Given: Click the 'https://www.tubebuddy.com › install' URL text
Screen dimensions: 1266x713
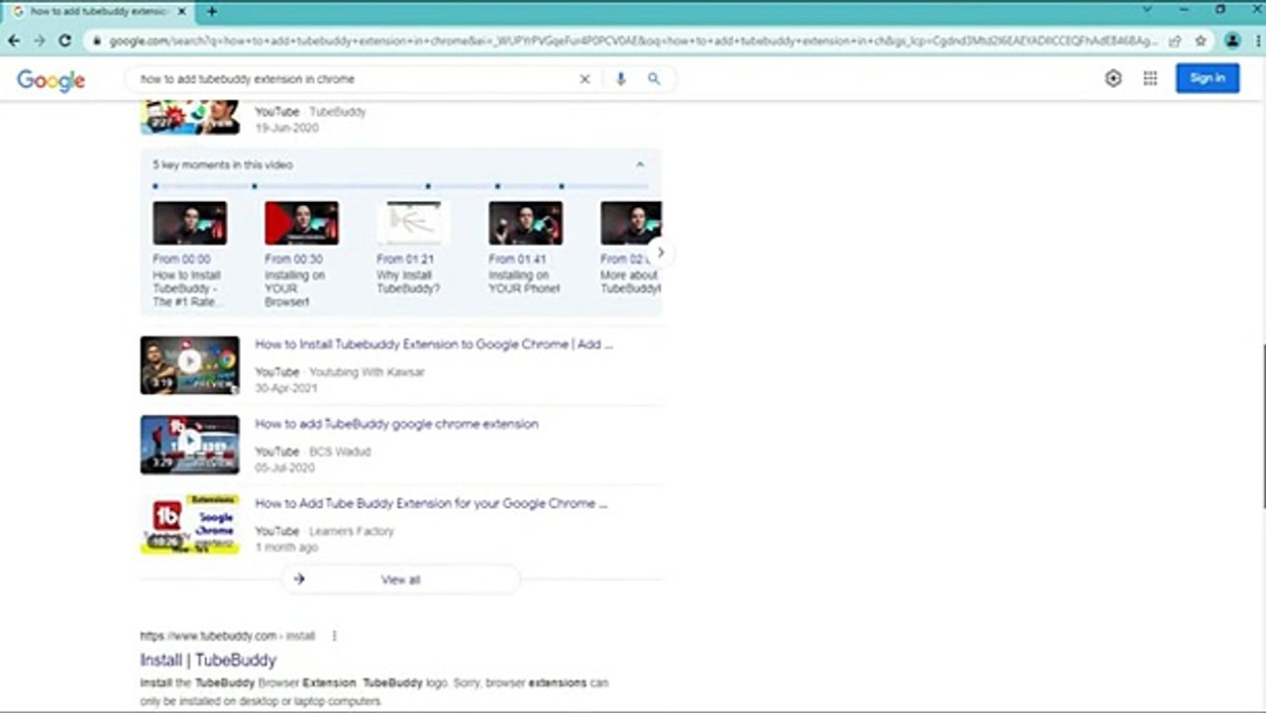Looking at the screenshot, I should point(227,636).
